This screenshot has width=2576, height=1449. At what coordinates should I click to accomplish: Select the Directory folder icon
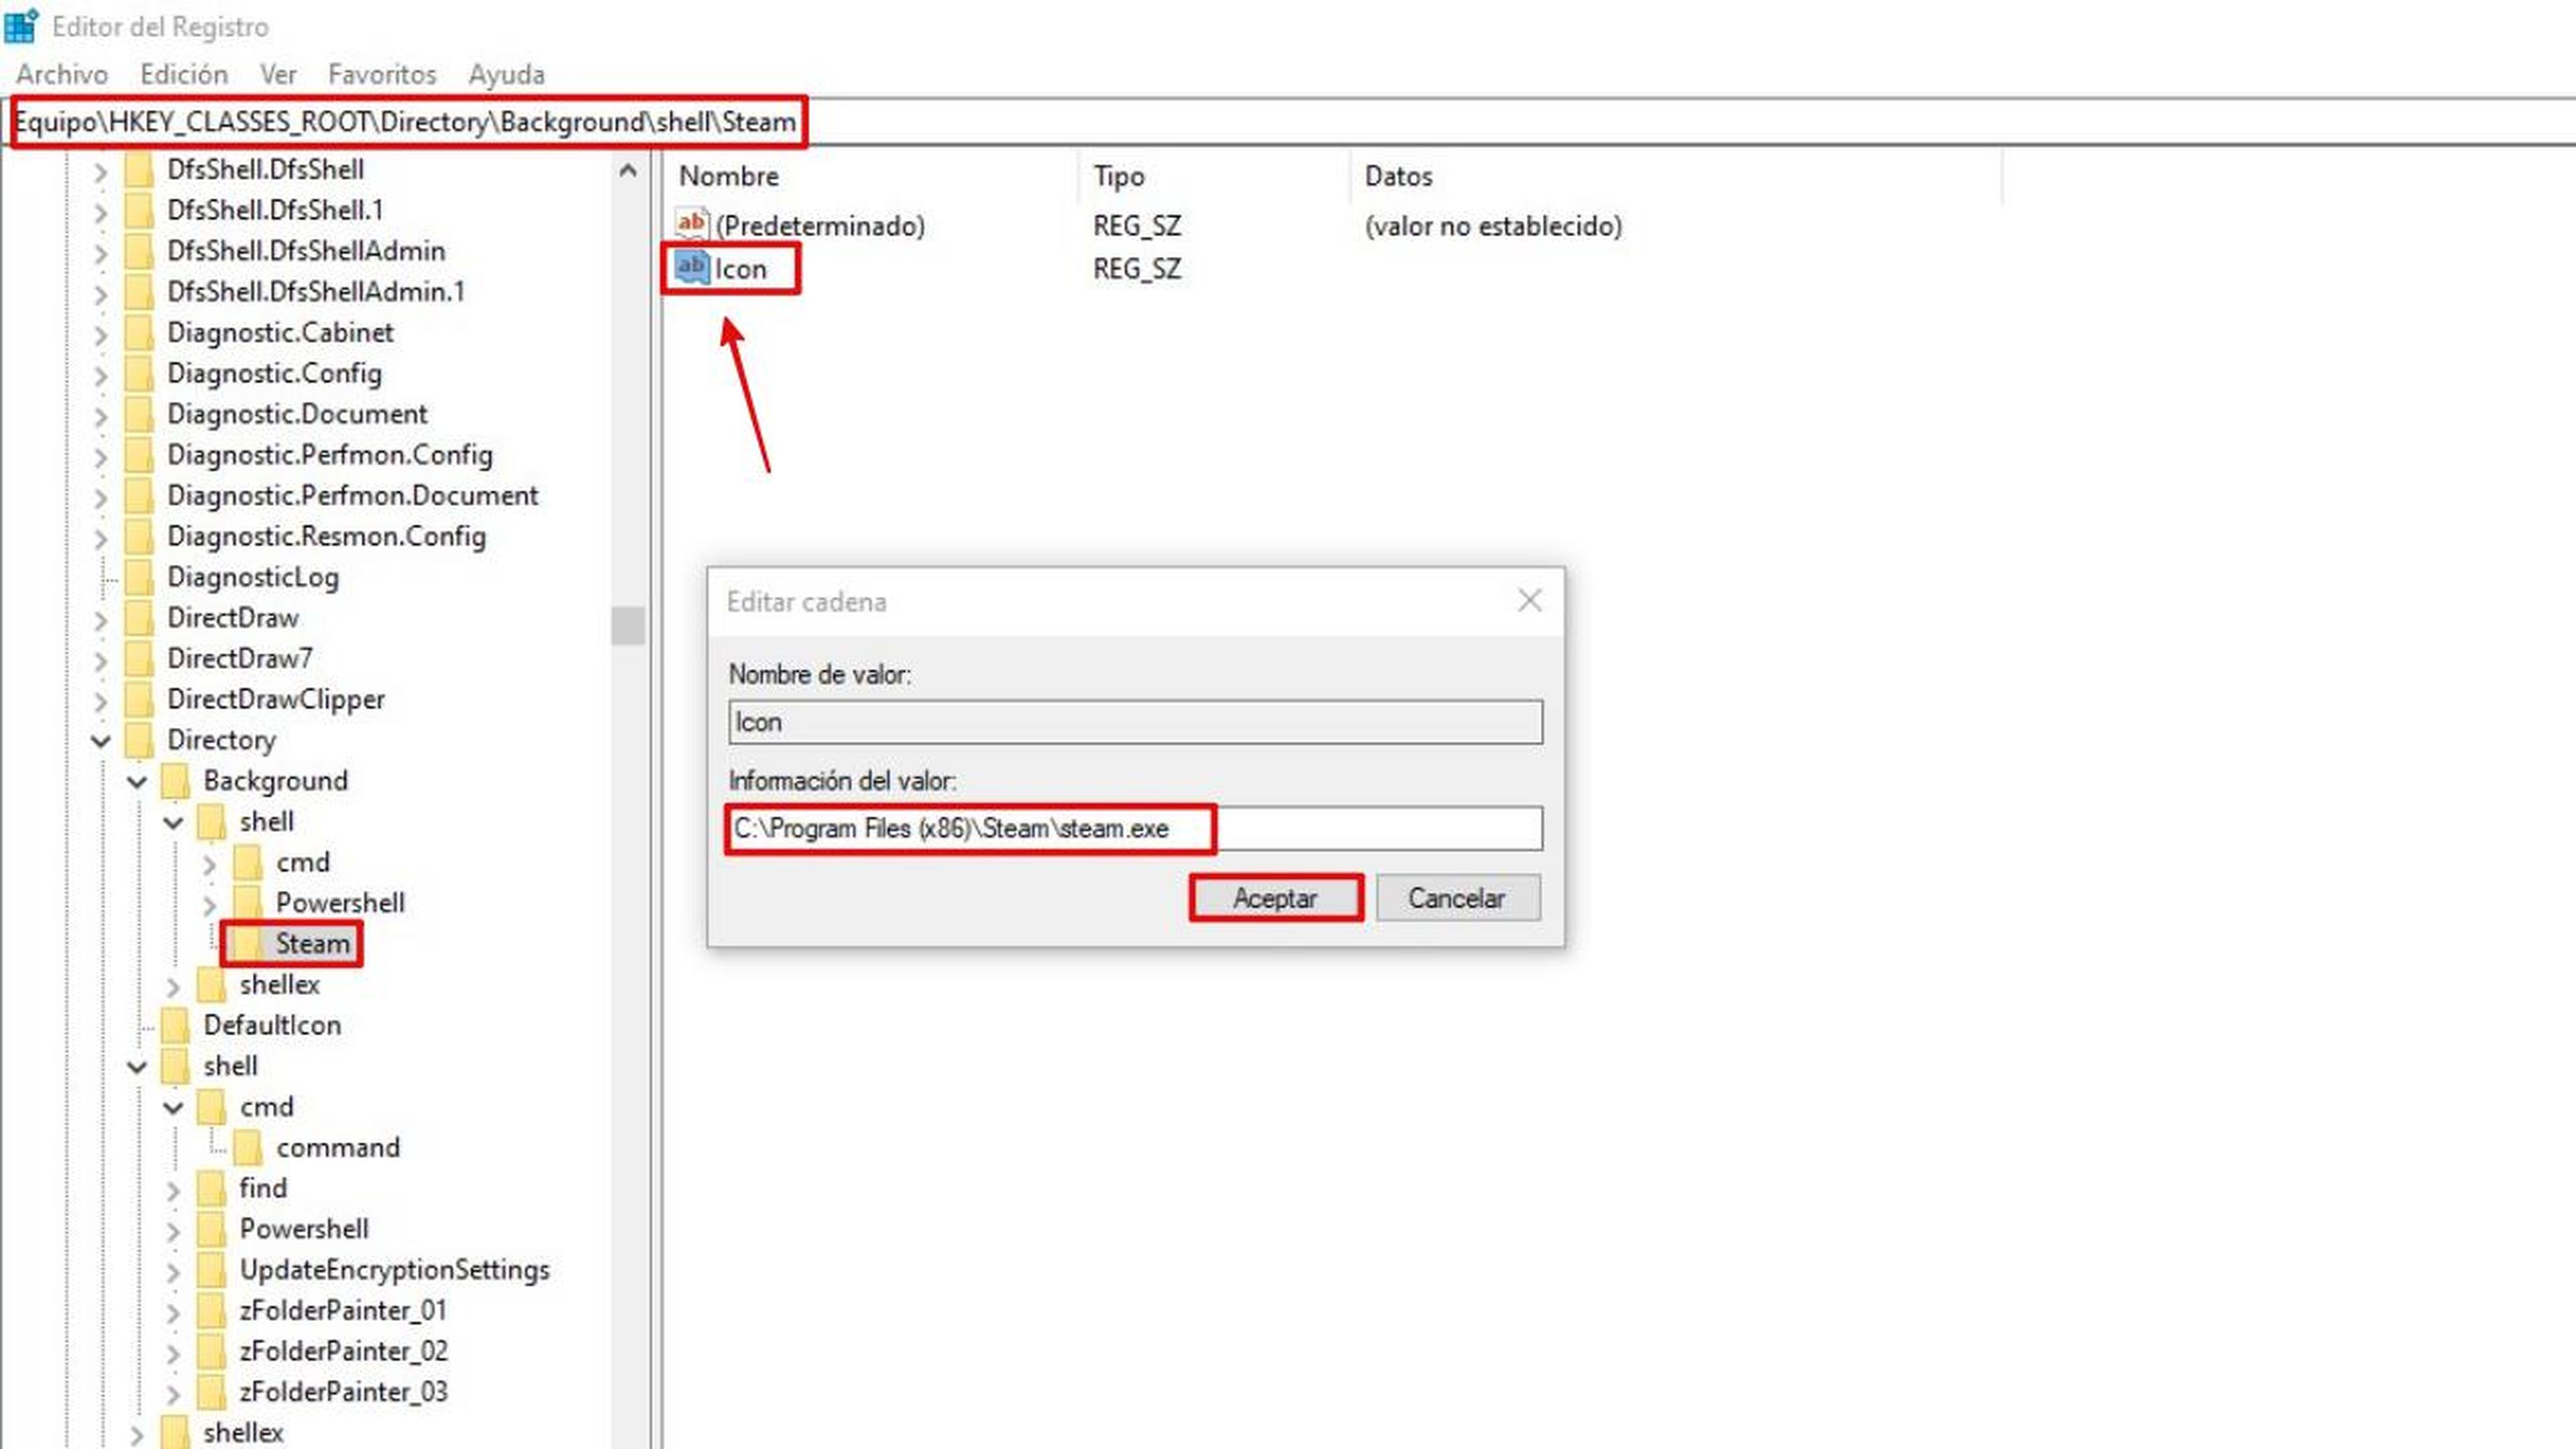click(x=138, y=740)
